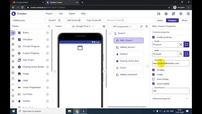The width and height of the screenshot is (202, 114).
Task: Switch to the Google AdMob browser tab
Action: tap(28, 3)
